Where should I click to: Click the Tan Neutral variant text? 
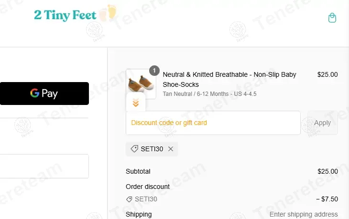(209, 94)
